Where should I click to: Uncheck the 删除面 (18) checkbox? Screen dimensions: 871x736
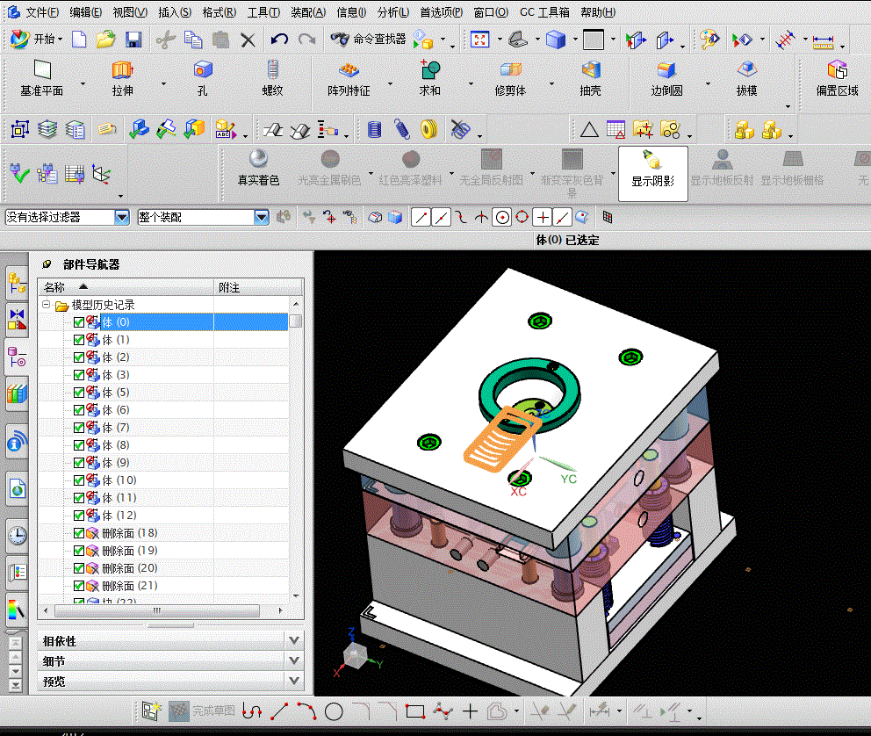pos(79,533)
